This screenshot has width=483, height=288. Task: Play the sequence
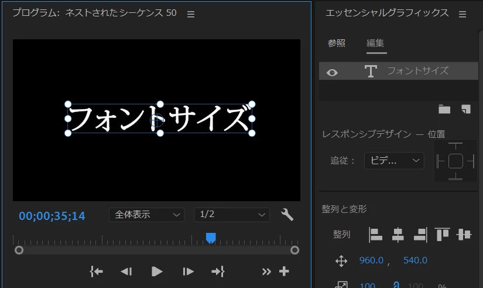click(157, 272)
